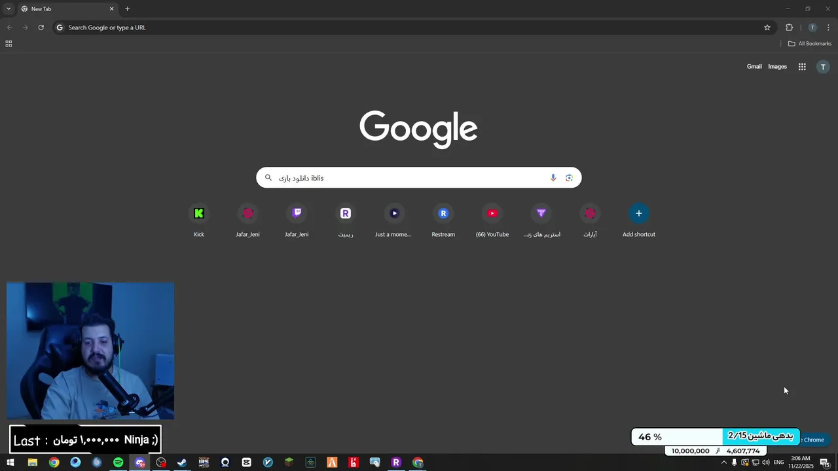The image size is (838, 471).
Task: Start voice search with microphone icon
Action: coord(553,178)
